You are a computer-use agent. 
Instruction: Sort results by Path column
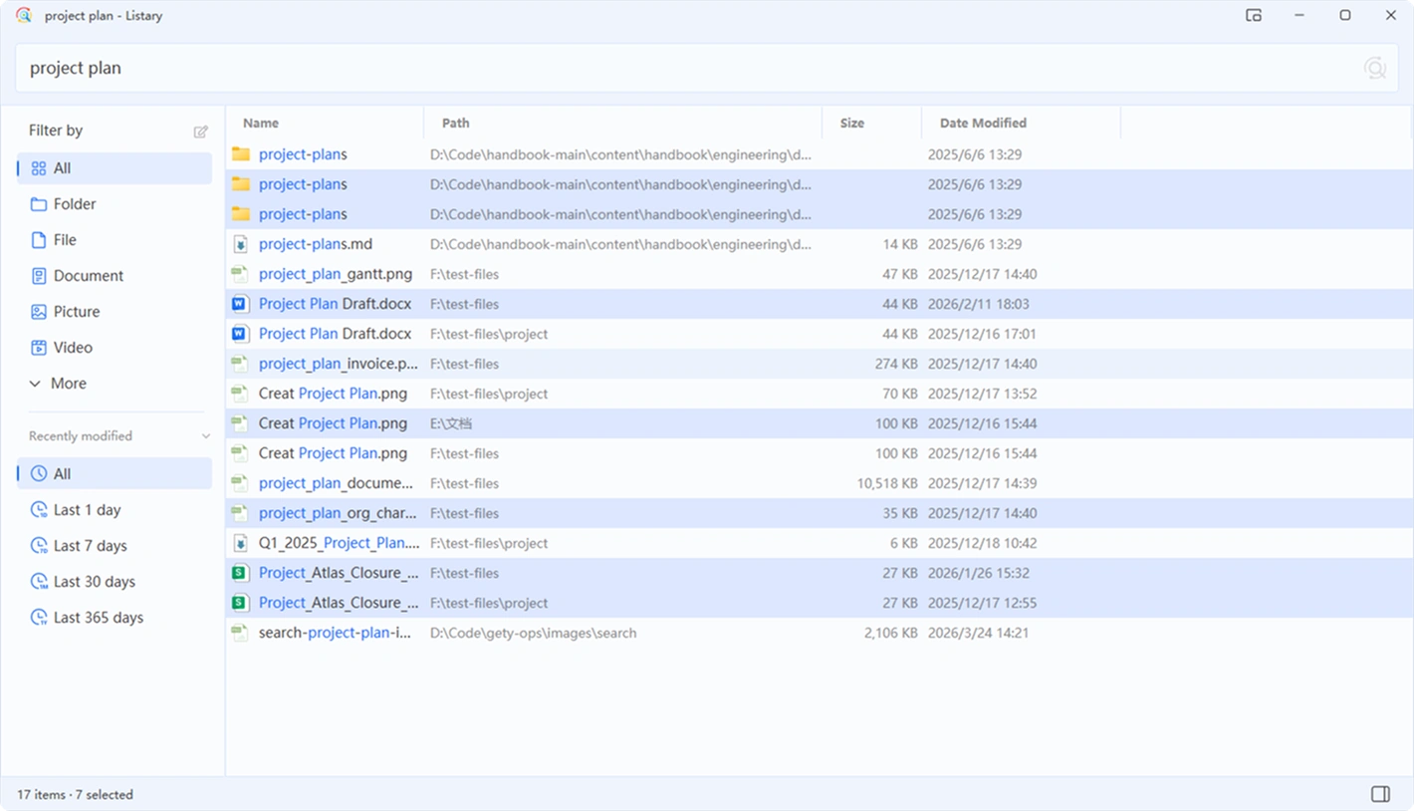456,124
